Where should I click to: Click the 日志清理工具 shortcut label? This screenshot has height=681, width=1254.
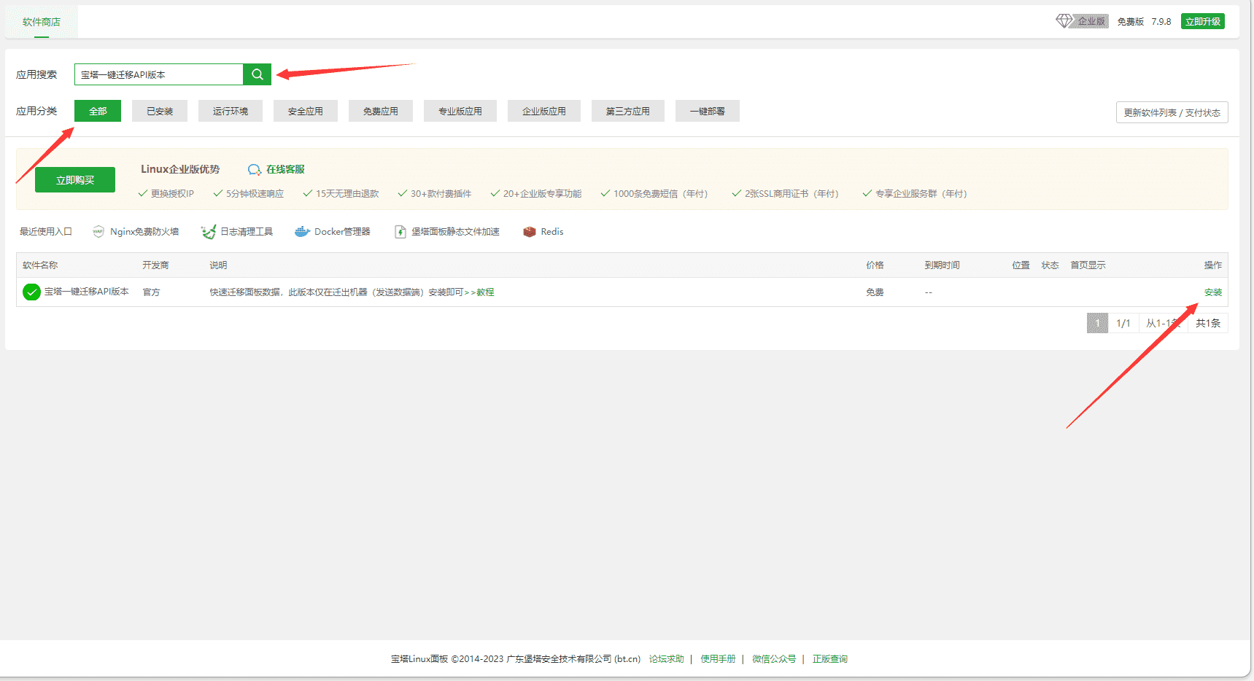click(247, 232)
